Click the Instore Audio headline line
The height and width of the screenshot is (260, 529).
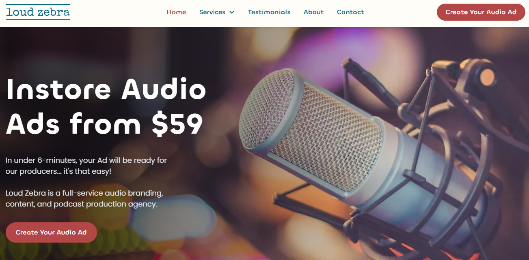(x=106, y=89)
